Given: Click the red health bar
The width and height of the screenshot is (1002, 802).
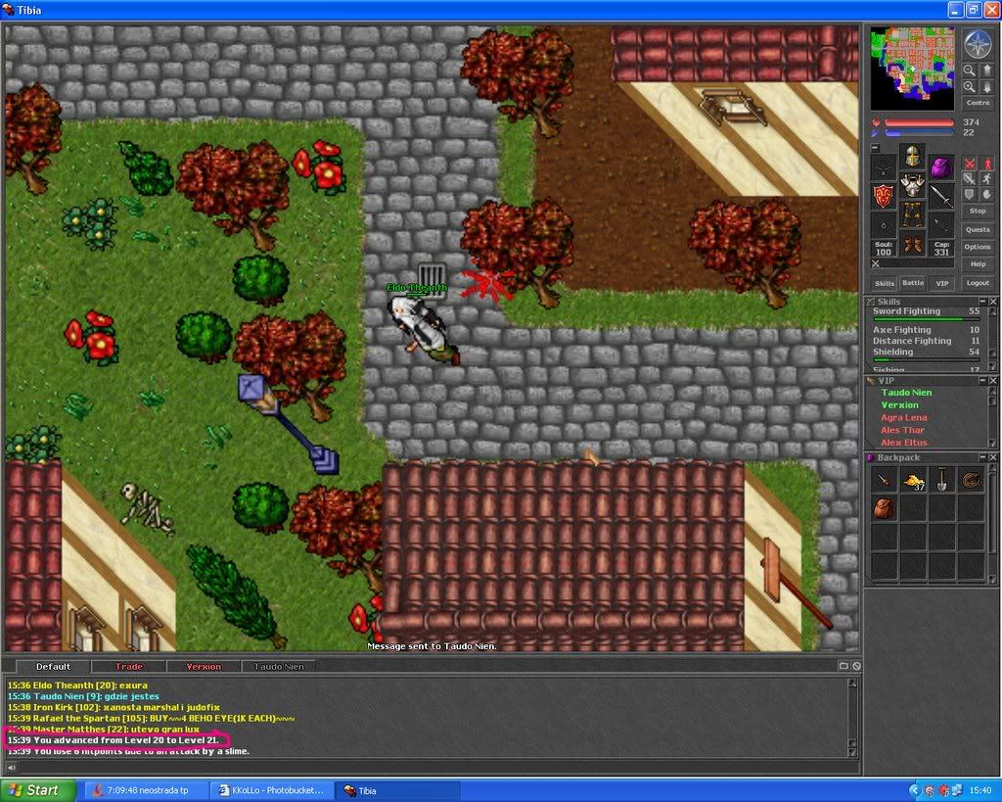Looking at the screenshot, I should click(919, 122).
